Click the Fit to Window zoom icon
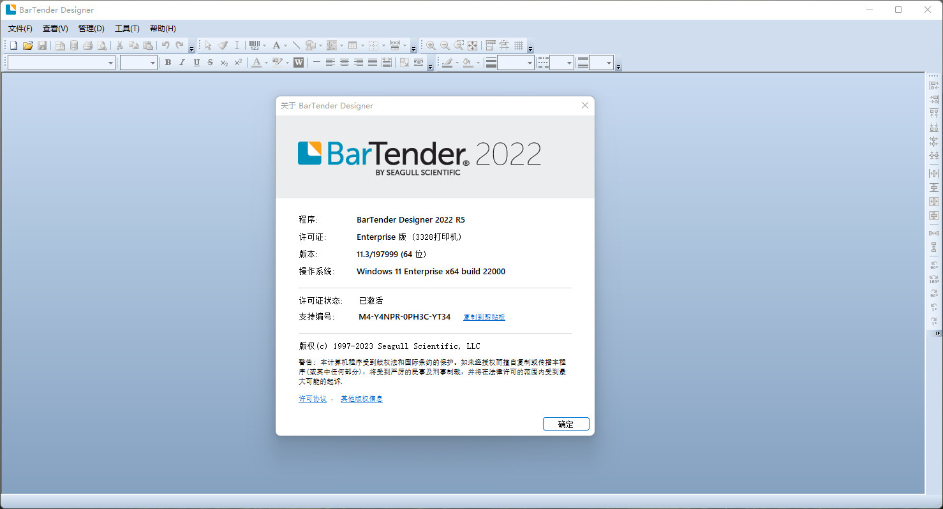Image resolution: width=943 pixels, height=509 pixels. point(472,45)
